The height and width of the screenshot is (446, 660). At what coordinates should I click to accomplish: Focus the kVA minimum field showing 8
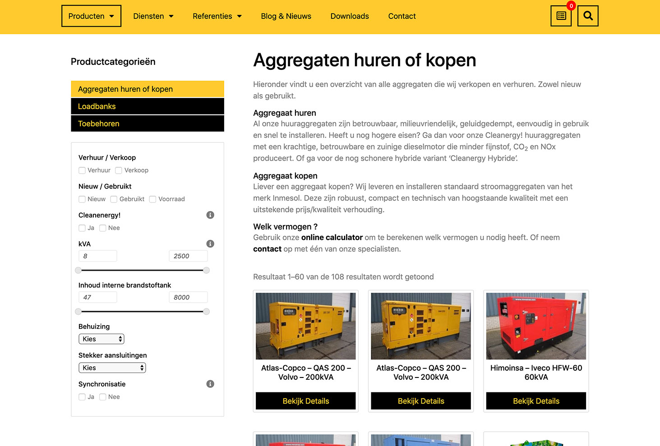pyautogui.click(x=98, y=256)
